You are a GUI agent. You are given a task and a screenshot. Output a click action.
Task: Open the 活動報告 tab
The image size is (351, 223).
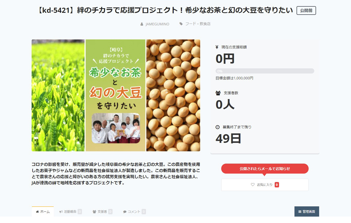(x=71, y=212)
